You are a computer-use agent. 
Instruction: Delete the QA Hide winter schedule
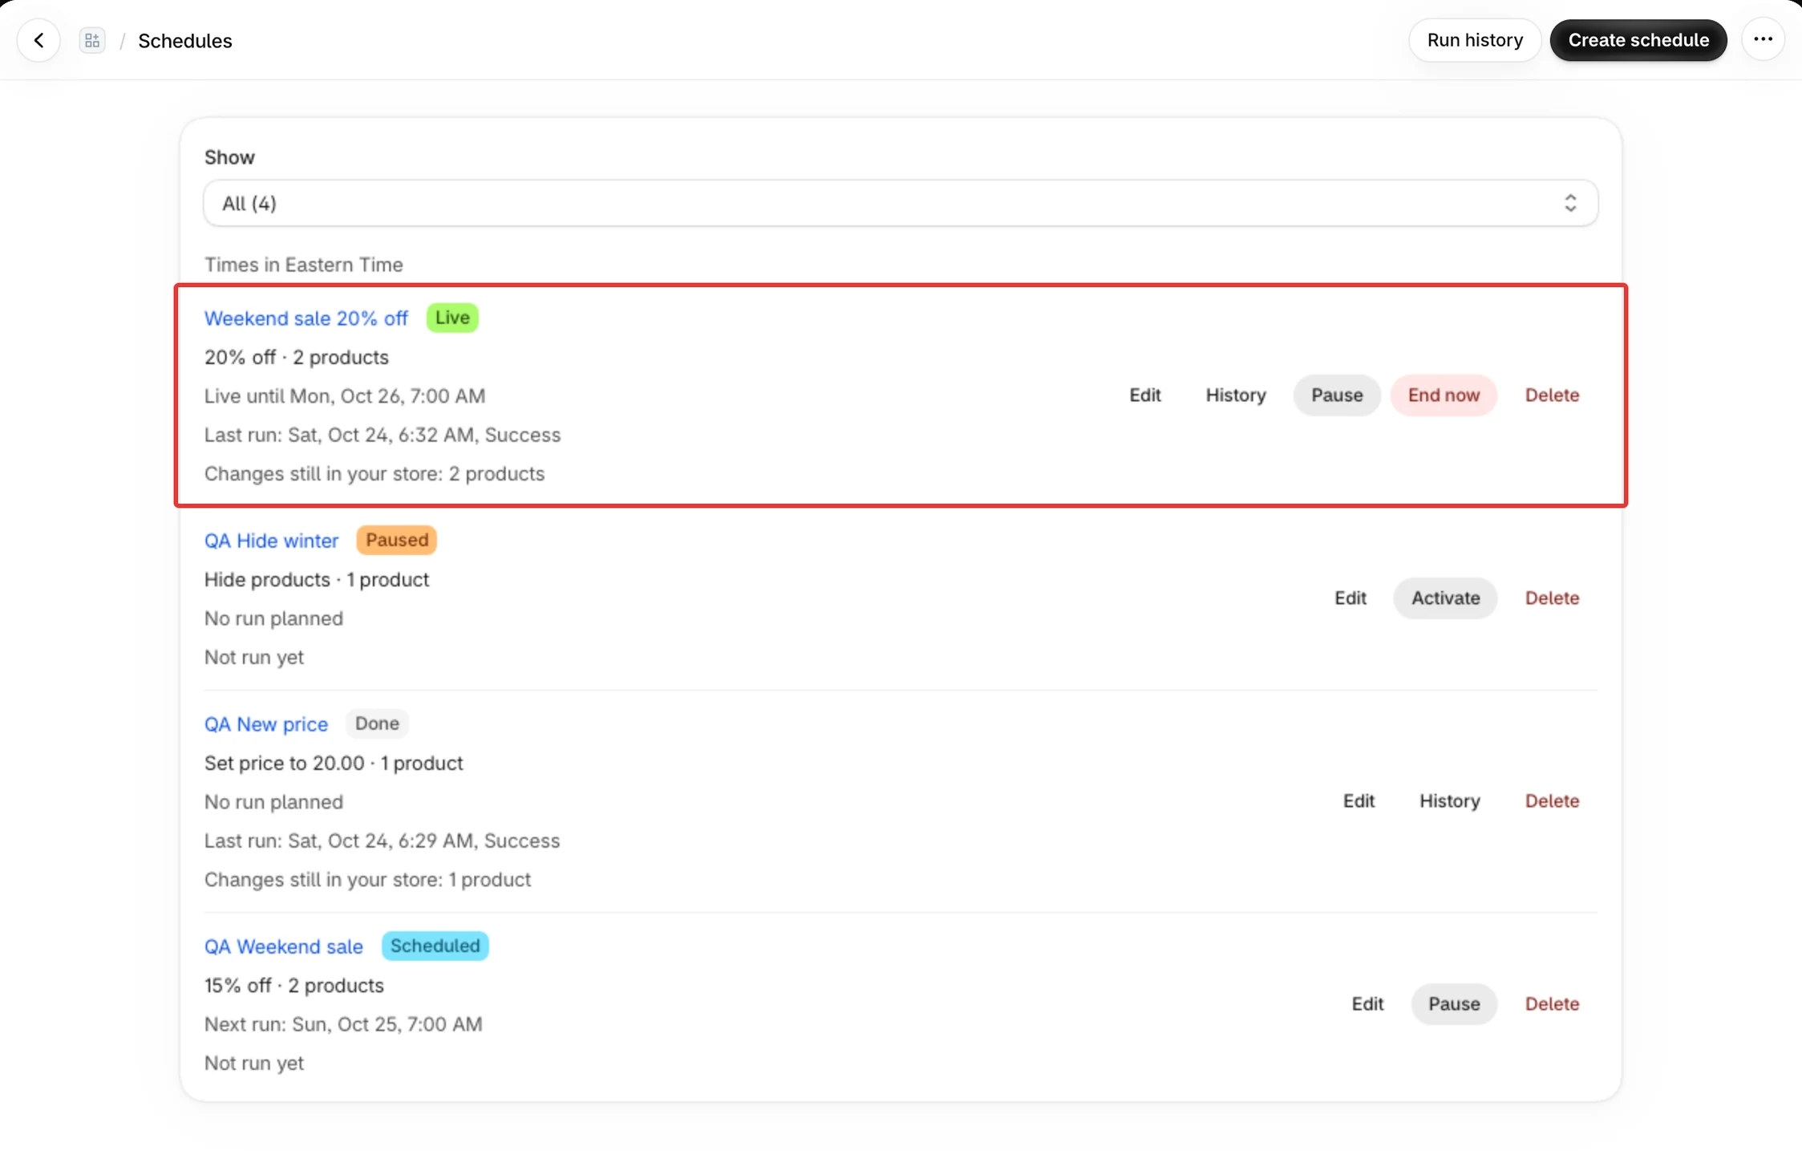point(1552,598)
